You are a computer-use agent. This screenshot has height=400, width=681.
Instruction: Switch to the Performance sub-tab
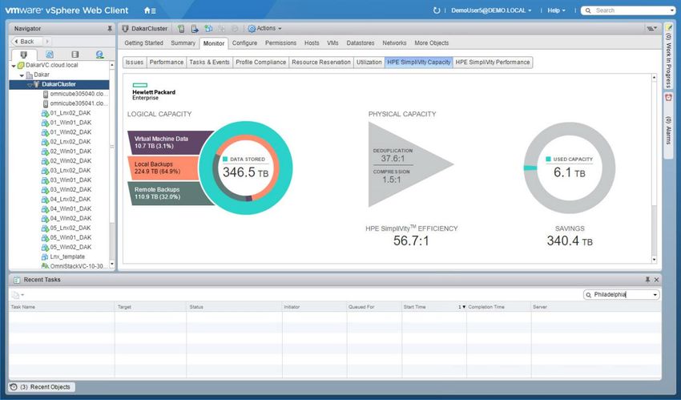tap(167, 62)
